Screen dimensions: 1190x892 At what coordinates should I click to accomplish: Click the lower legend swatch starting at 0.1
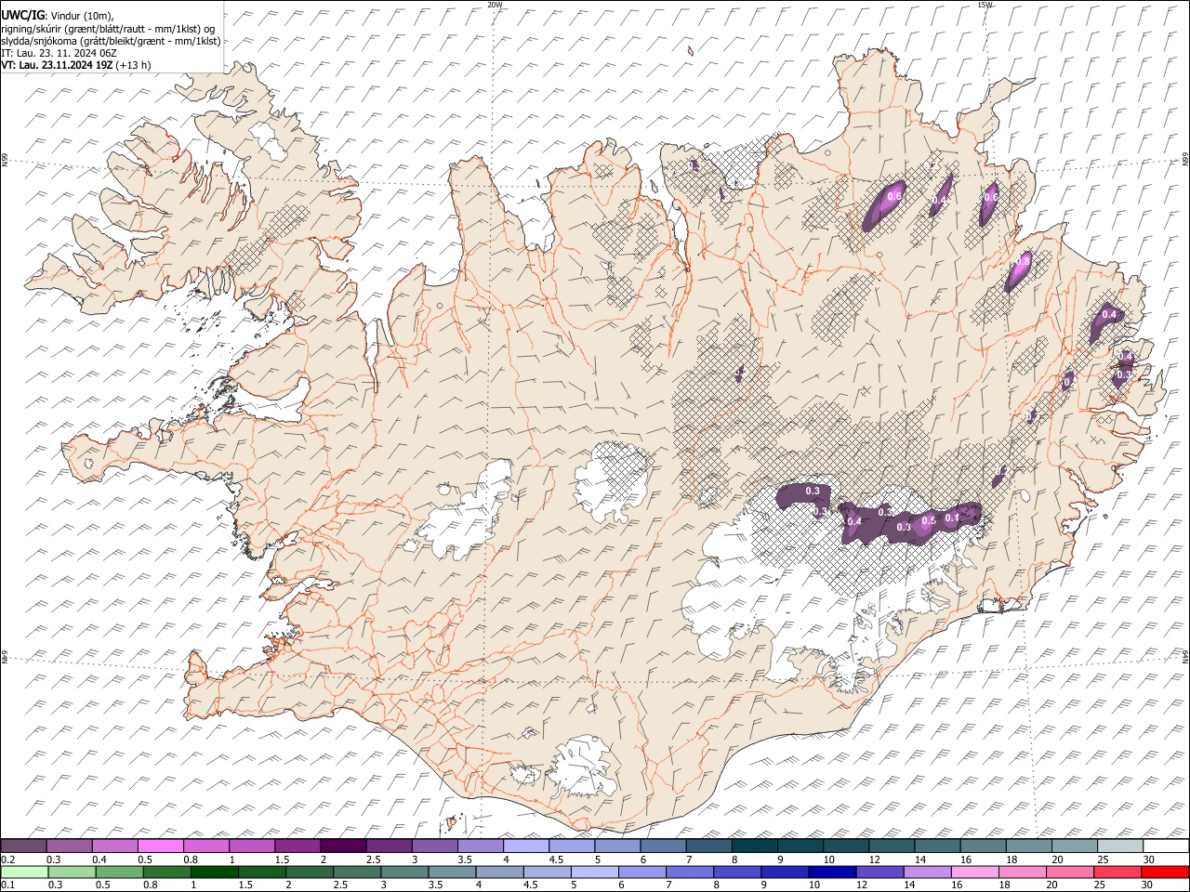(x=25, y=872)
